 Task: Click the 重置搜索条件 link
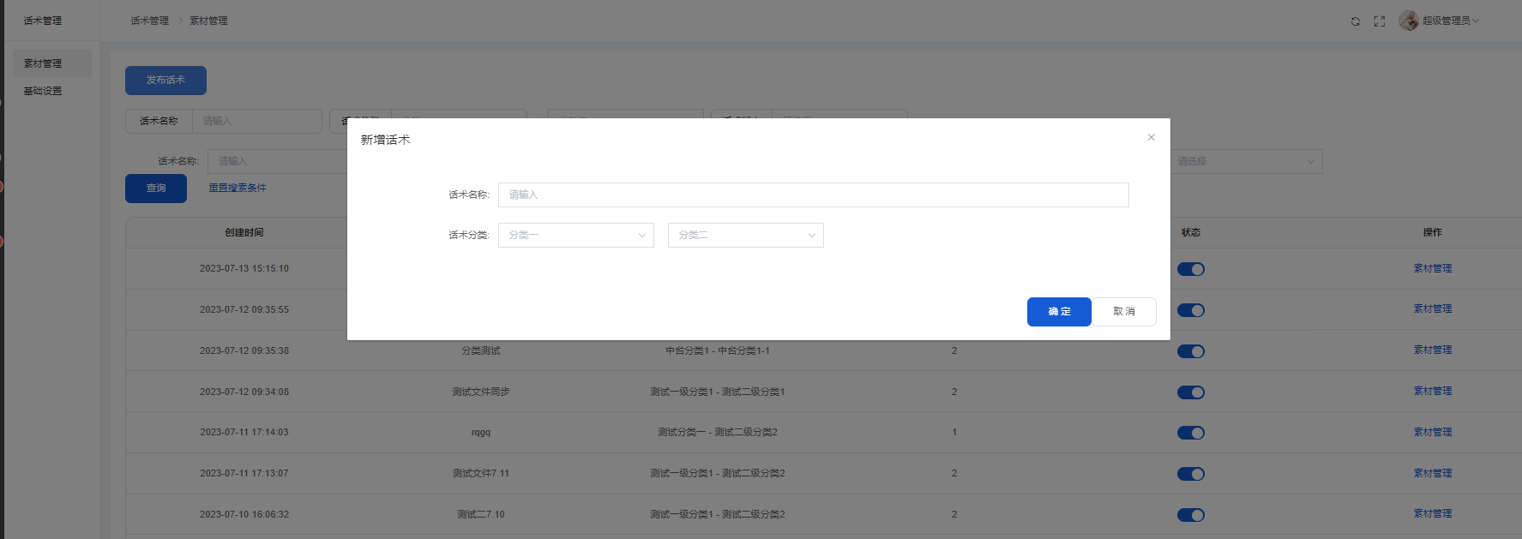pyautogui.click(x=238, y=188)
